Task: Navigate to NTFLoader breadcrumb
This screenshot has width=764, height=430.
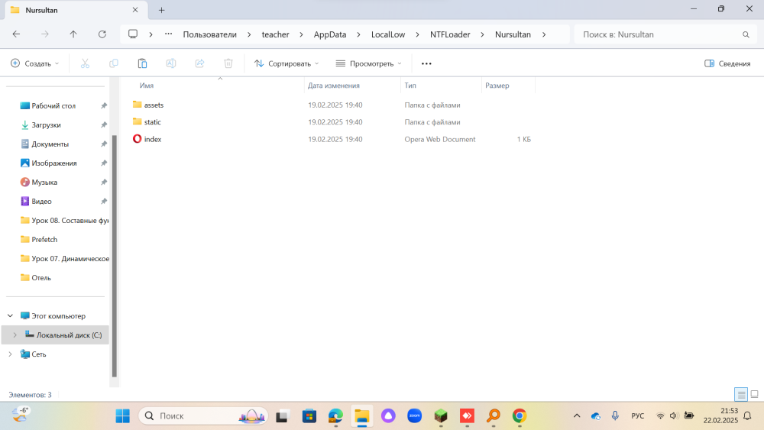Action: pyautogui.click(x=450, y=34)
